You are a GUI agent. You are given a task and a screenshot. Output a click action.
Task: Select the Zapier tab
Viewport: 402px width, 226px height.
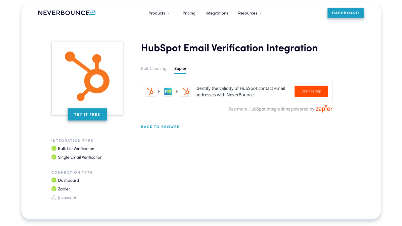tap(180, 68)
